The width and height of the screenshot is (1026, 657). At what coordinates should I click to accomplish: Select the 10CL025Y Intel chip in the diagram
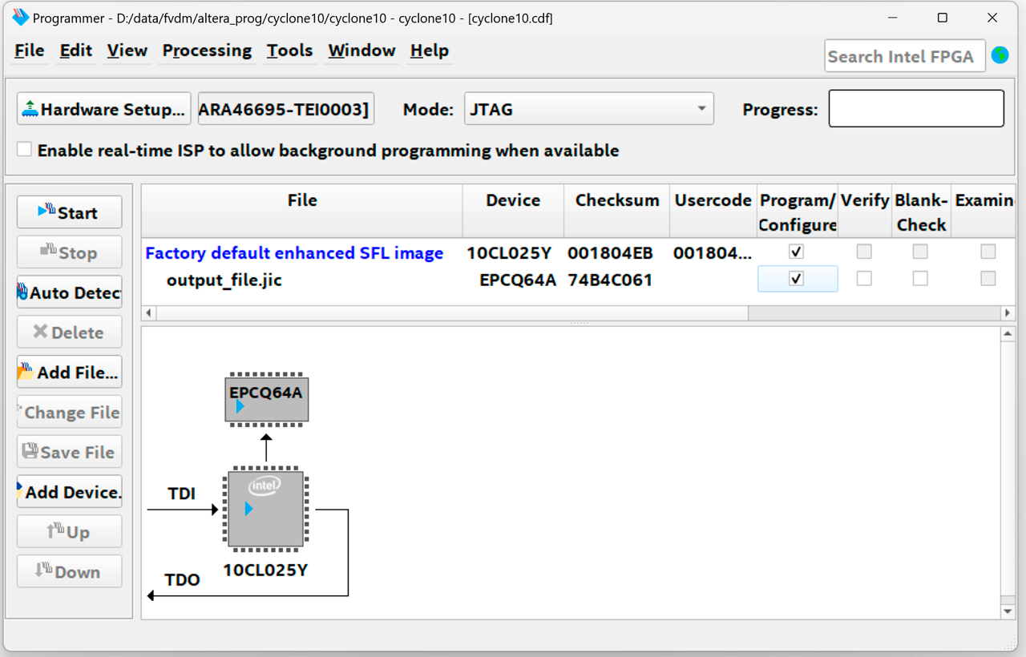pyautogui.click(x=266, y=509)
